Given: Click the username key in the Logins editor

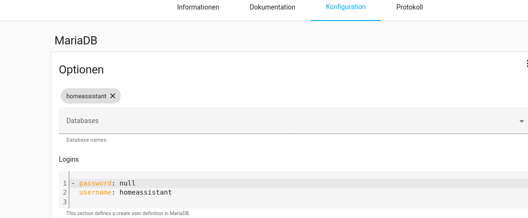Looking at the screenshot, I should 95,193.
